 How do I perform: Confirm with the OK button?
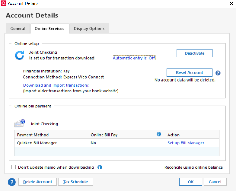click(190, 182)
